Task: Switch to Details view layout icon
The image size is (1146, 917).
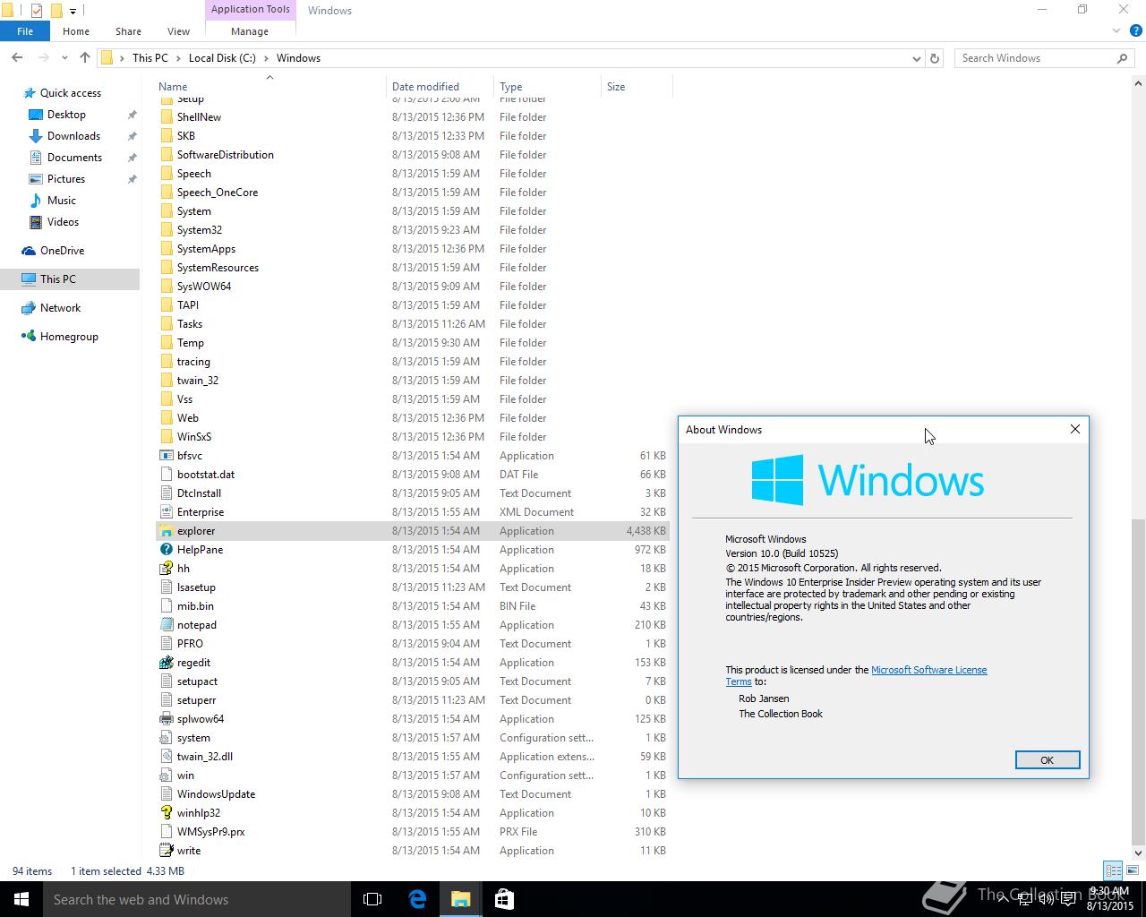Action: pyautogui.click(x=1113, y=870)
